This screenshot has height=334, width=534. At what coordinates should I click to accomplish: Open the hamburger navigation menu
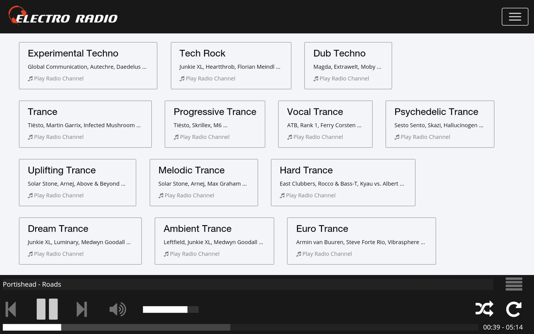pos(515,17)
